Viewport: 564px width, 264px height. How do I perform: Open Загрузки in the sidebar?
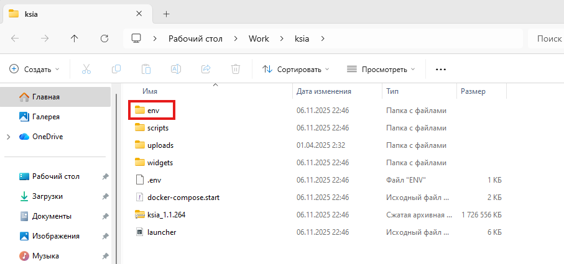[47, 196]
